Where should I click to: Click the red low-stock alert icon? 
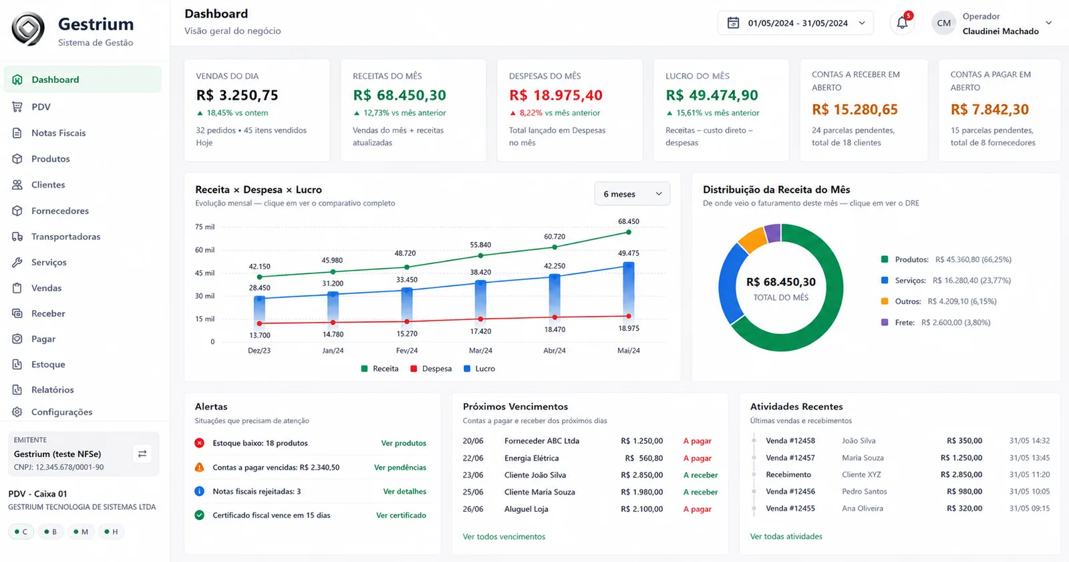pos(199,443)
